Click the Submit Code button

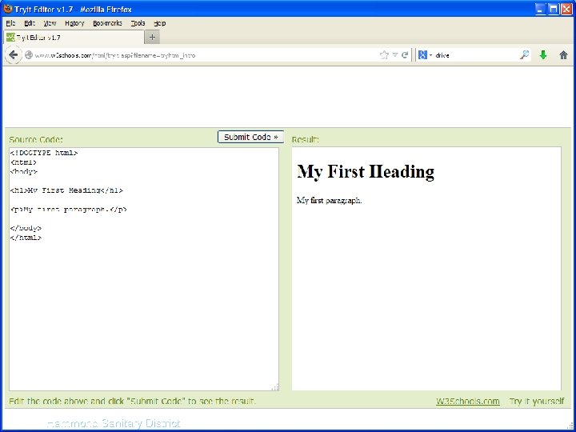point(250,137)
